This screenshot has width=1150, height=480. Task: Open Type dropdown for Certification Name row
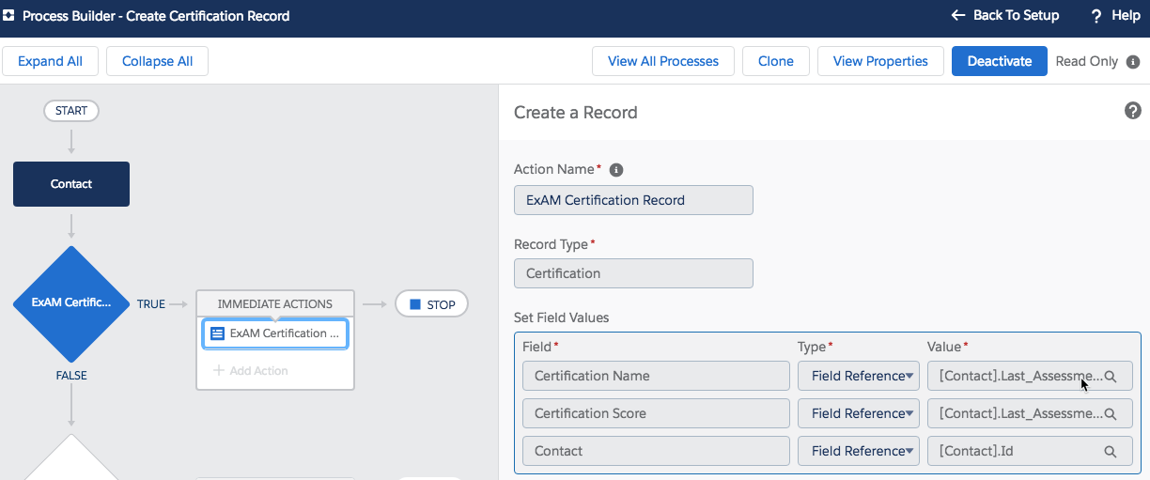858,376
